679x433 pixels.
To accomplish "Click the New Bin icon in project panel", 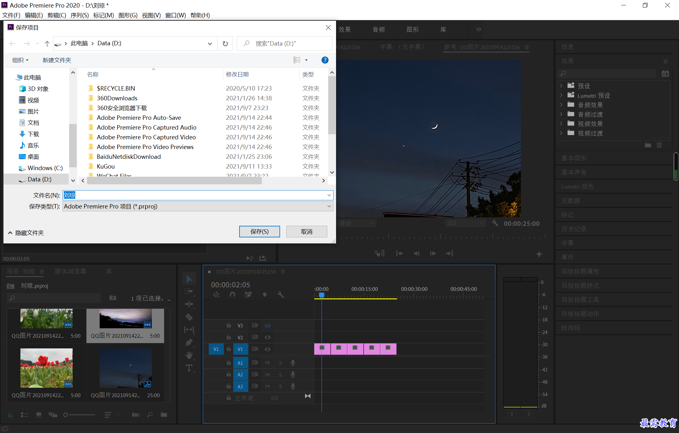I will point(164,414).
